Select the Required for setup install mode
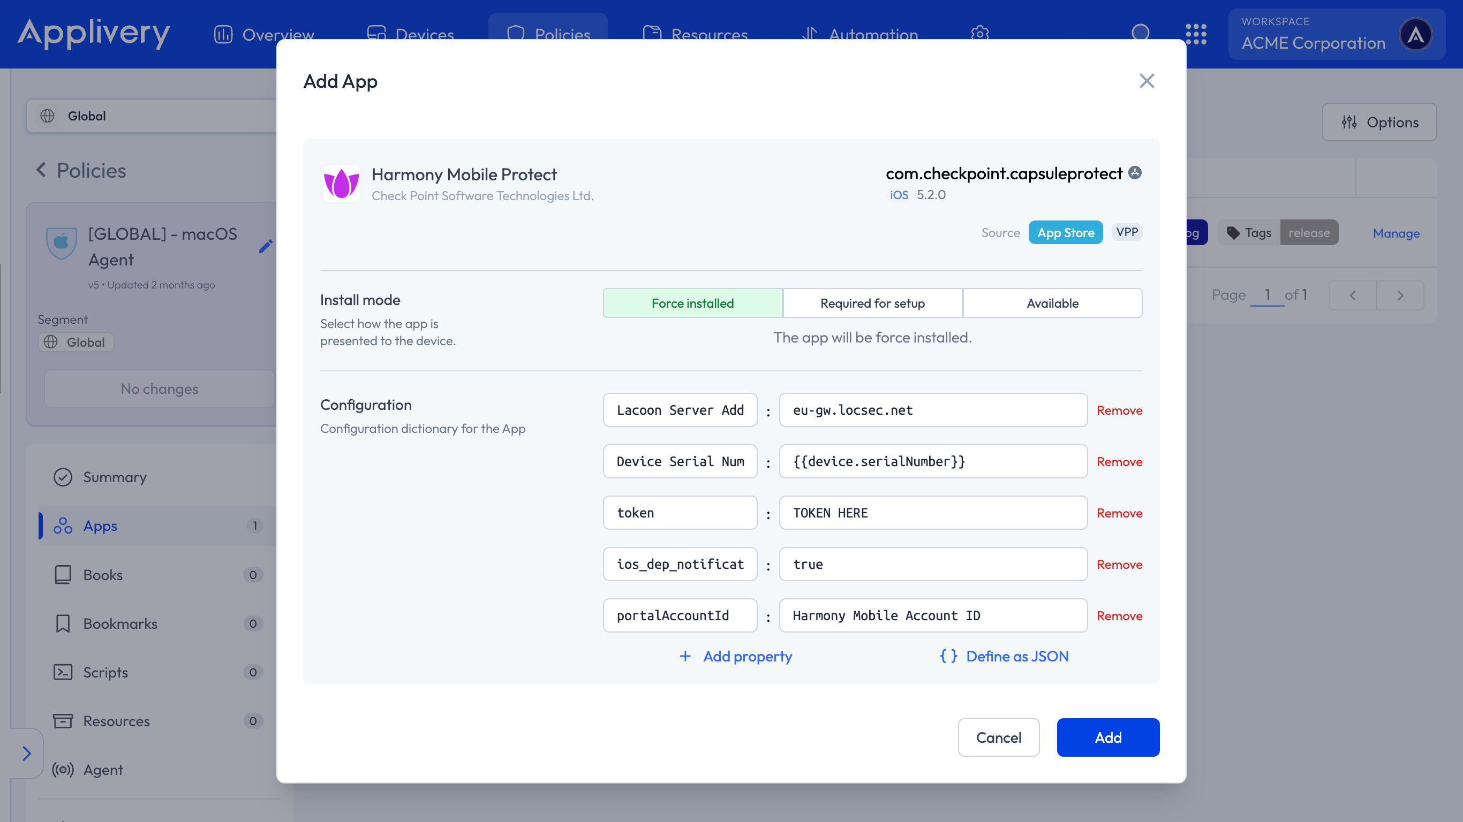 coord(872,303)
